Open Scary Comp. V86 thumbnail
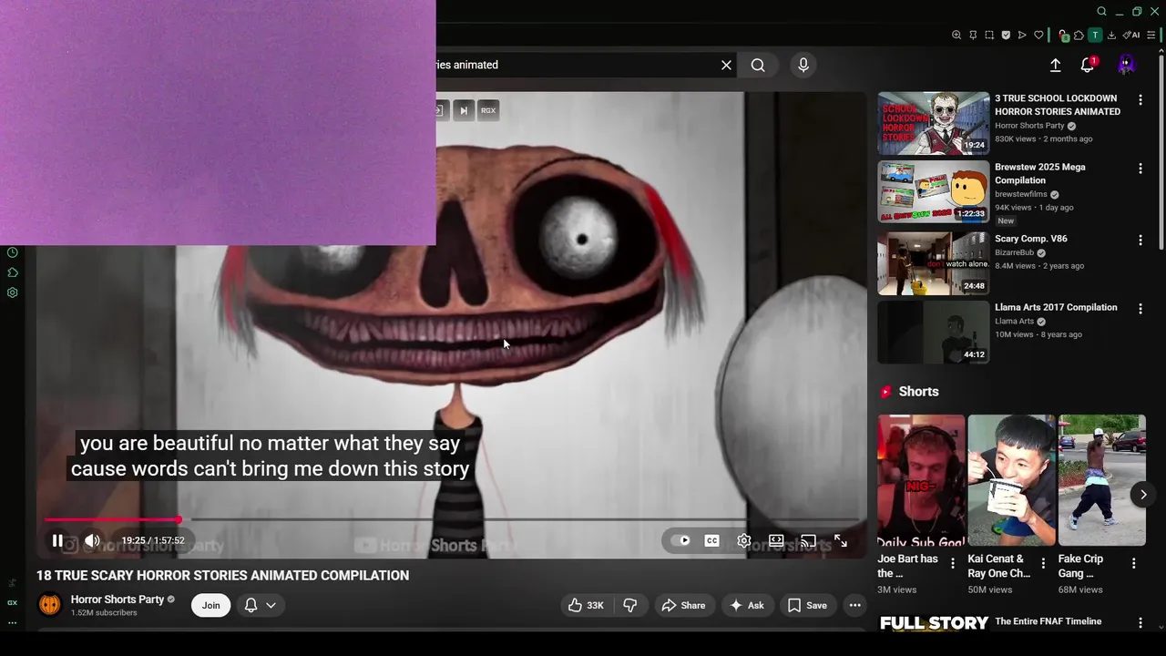This screenshot has width=1166, height=656. coord(933,263)
